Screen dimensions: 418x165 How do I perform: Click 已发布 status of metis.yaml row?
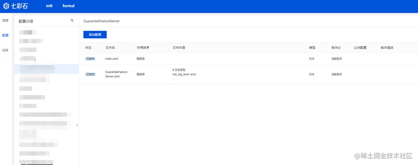click(90, 59)
